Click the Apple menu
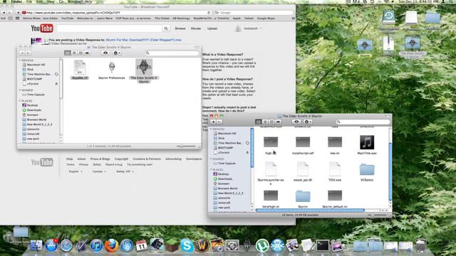The image size is (456, 256). pos(4,1)
